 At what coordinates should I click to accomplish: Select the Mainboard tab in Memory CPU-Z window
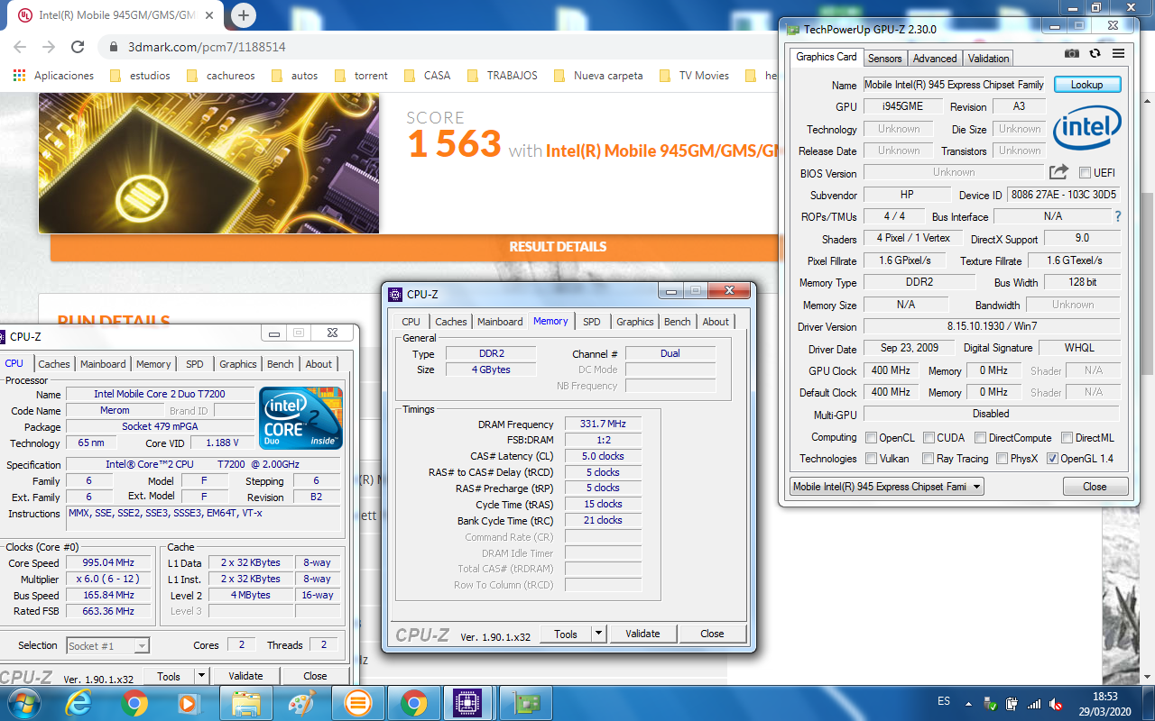tap(500, 322)
